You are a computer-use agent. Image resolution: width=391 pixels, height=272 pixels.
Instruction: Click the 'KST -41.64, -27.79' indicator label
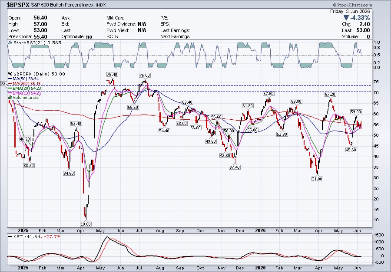pyautogui.click(x=36, y=236)
